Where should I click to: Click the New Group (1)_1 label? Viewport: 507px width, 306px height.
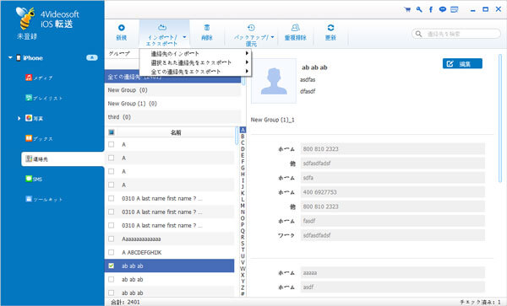(x=273, y=120)
